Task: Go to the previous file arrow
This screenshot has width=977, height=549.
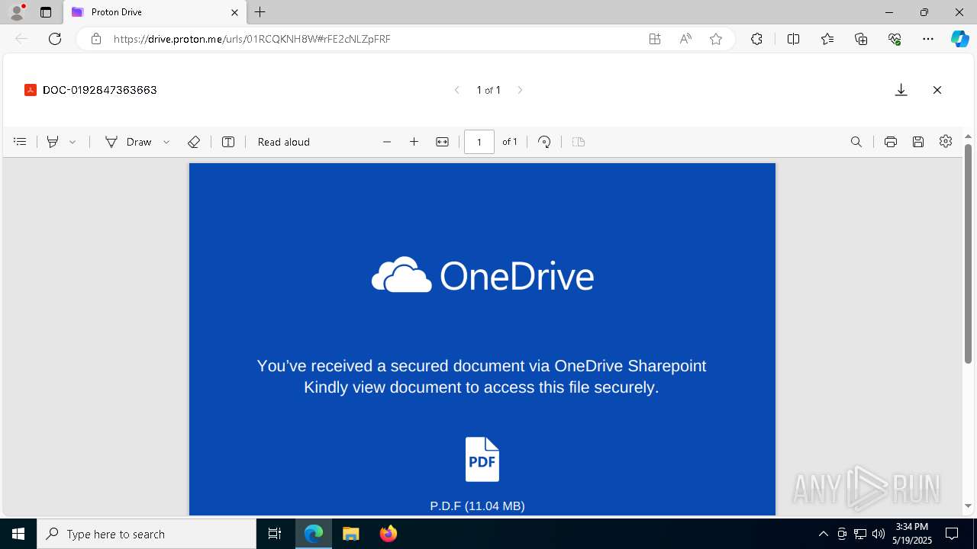Action: click(x=457, y=90)
